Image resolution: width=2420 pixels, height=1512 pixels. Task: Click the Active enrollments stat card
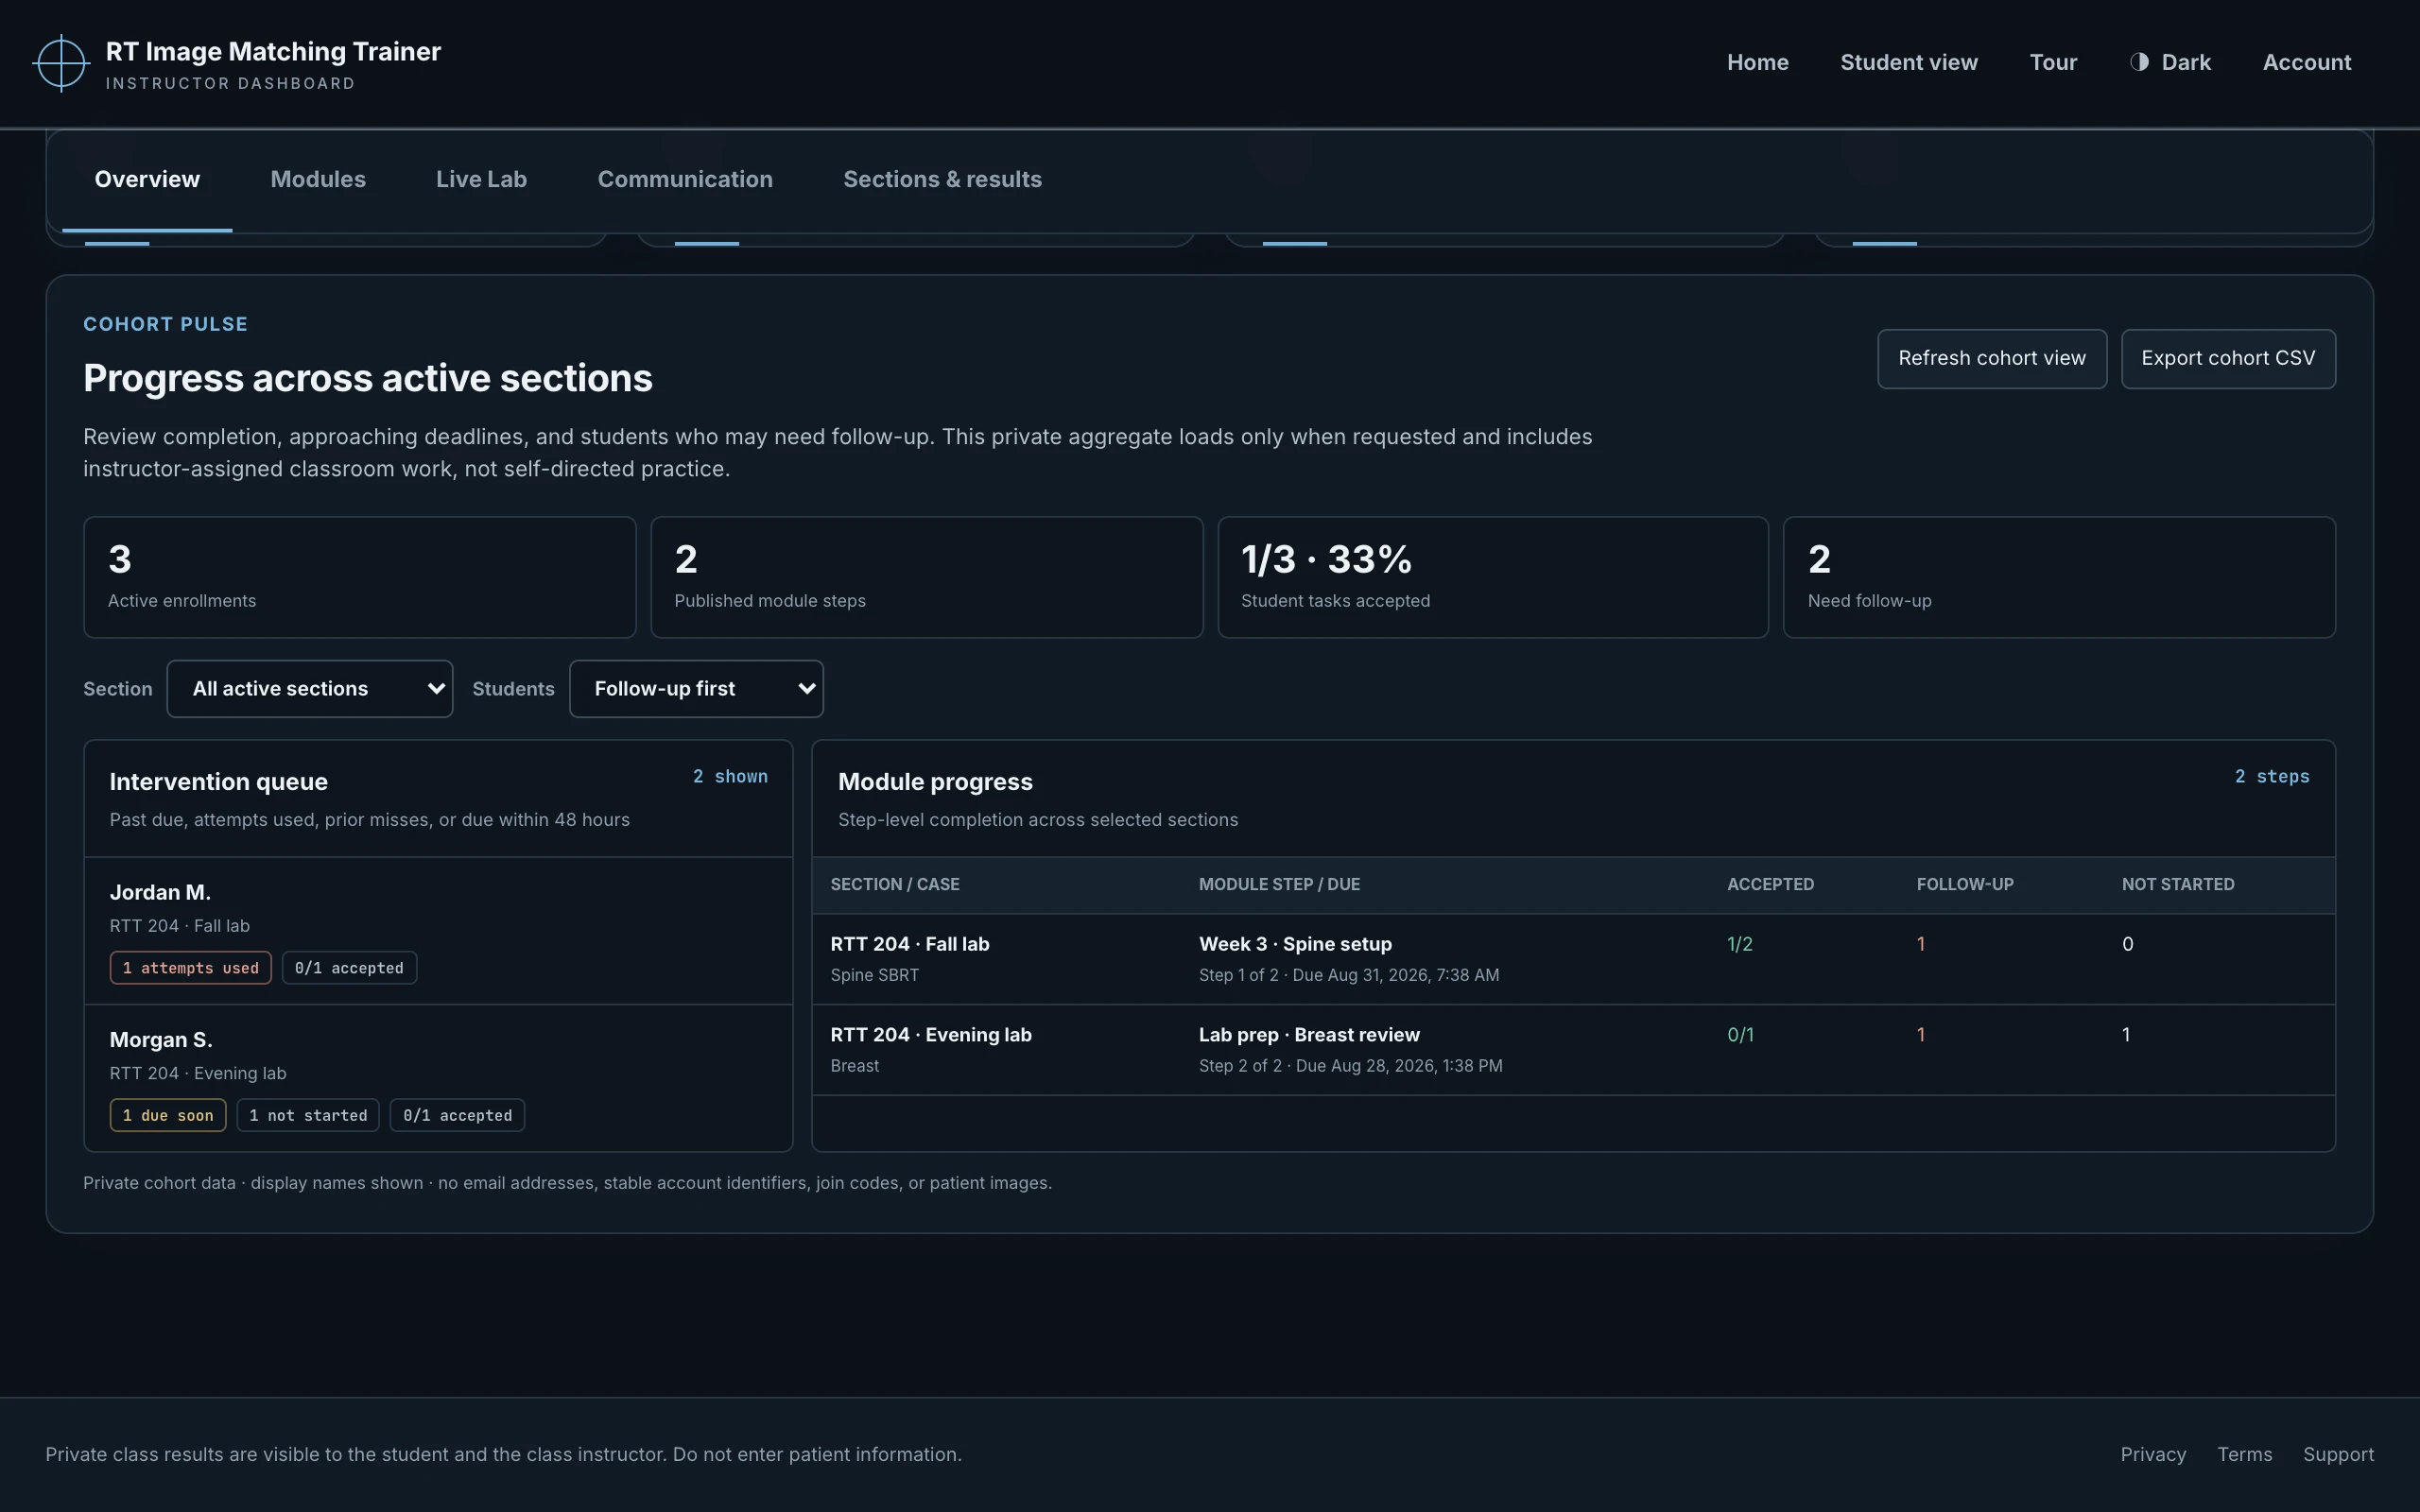(360, 577)
